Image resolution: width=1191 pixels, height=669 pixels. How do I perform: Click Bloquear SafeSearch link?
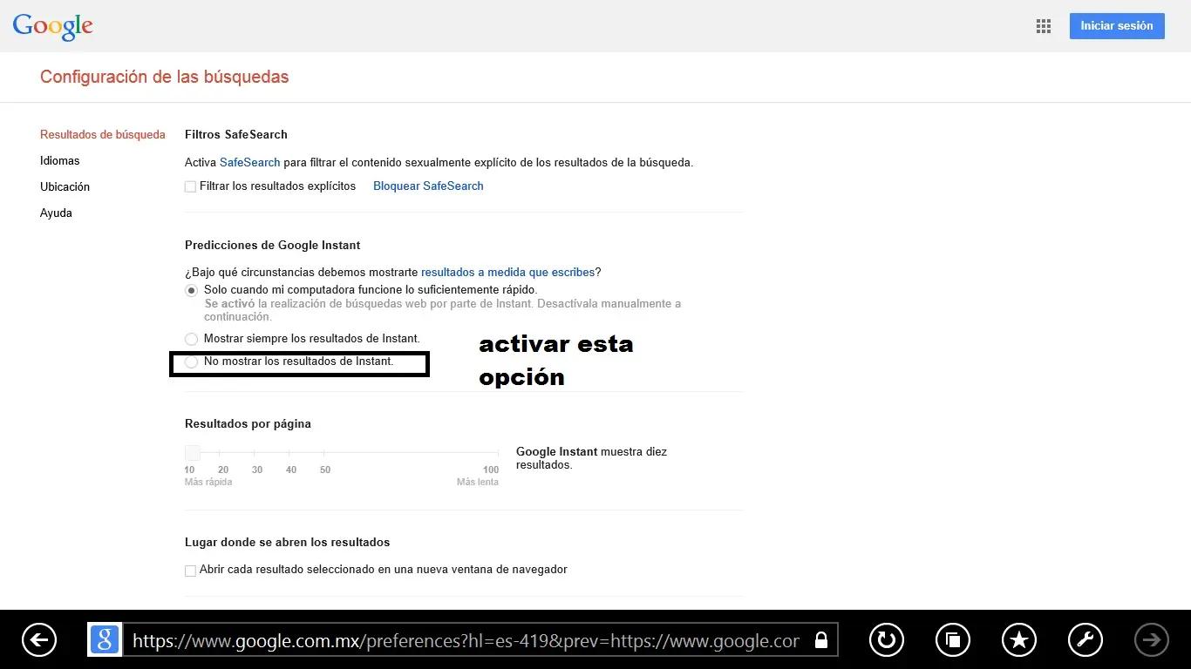pos(428,186)
